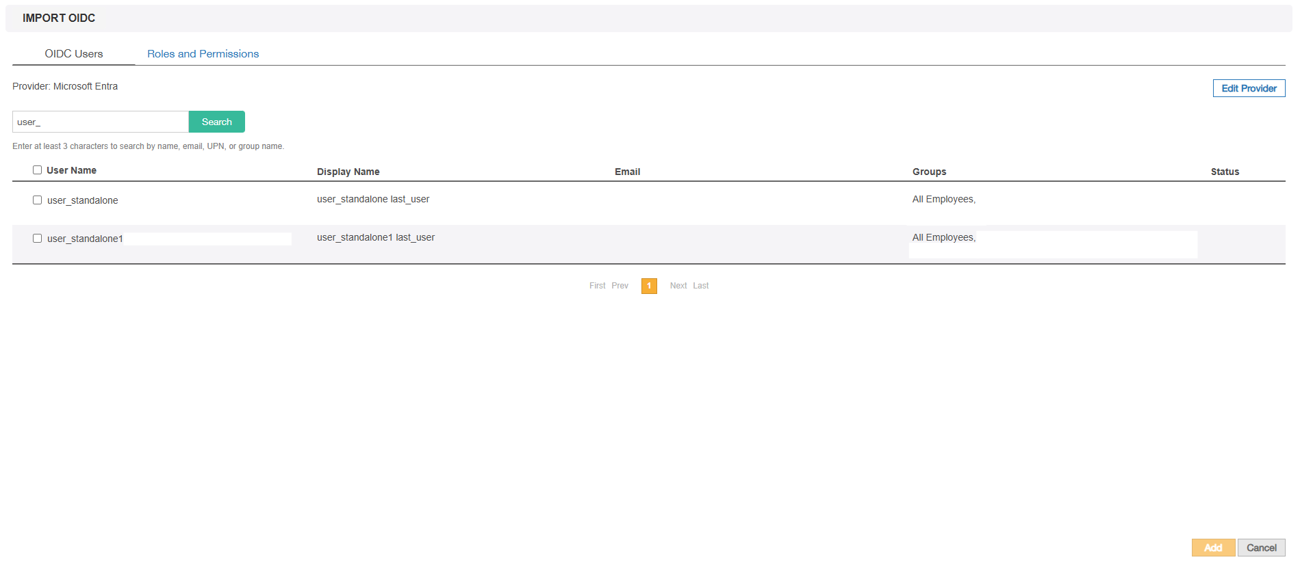This screenshot has height=564, width=1300.
Task: Click the Status column header
Action: click(1225, 172)
